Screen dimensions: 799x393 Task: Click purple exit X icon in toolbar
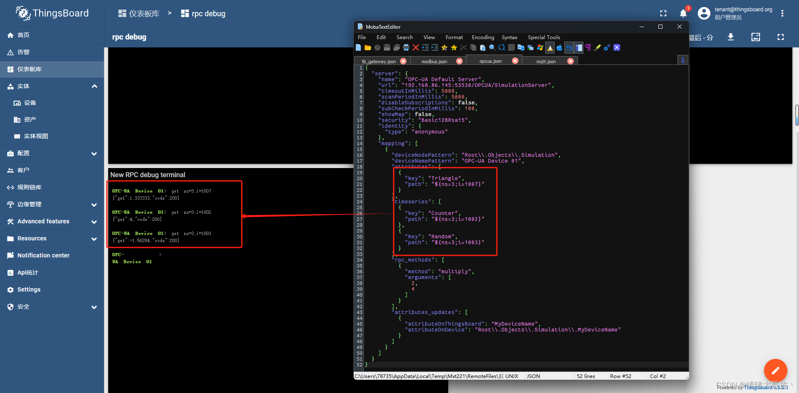tap(617, 47)
